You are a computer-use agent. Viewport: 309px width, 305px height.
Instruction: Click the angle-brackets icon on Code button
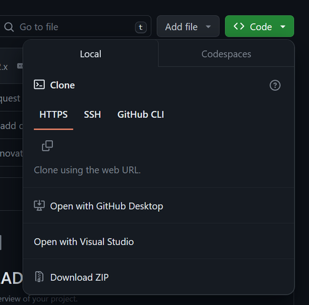pyautogui.click(x=239, y=27)
